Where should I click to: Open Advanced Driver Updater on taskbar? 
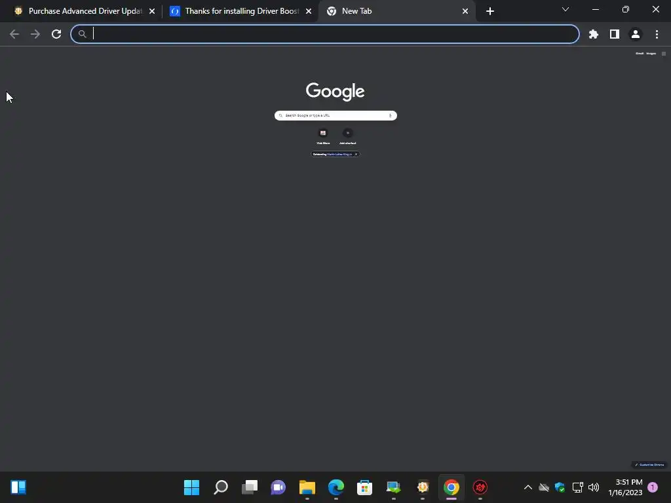tap(423, 487)
